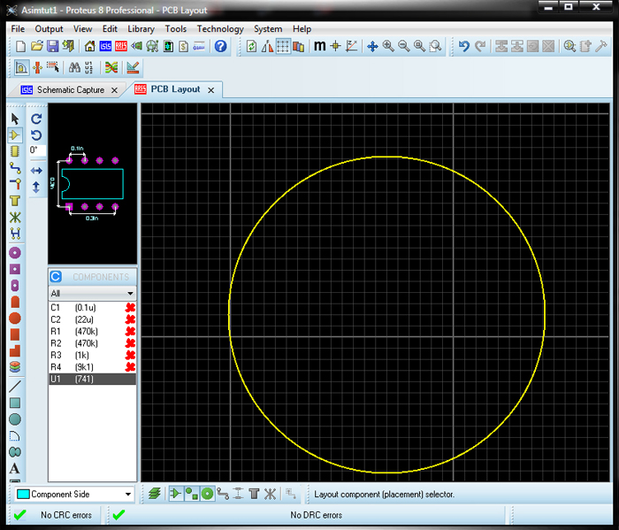This screenshot has width=619, height=530.
Task: Select the 2D text tool (A icon)
Action: click(x=15, y=468)
